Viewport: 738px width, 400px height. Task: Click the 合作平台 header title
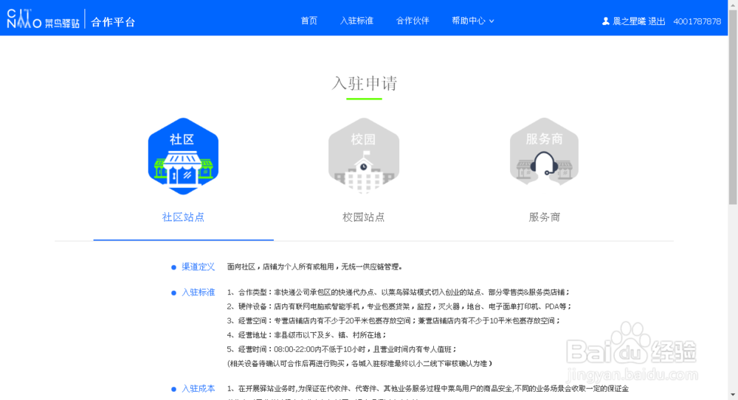(x=113, y=22)
